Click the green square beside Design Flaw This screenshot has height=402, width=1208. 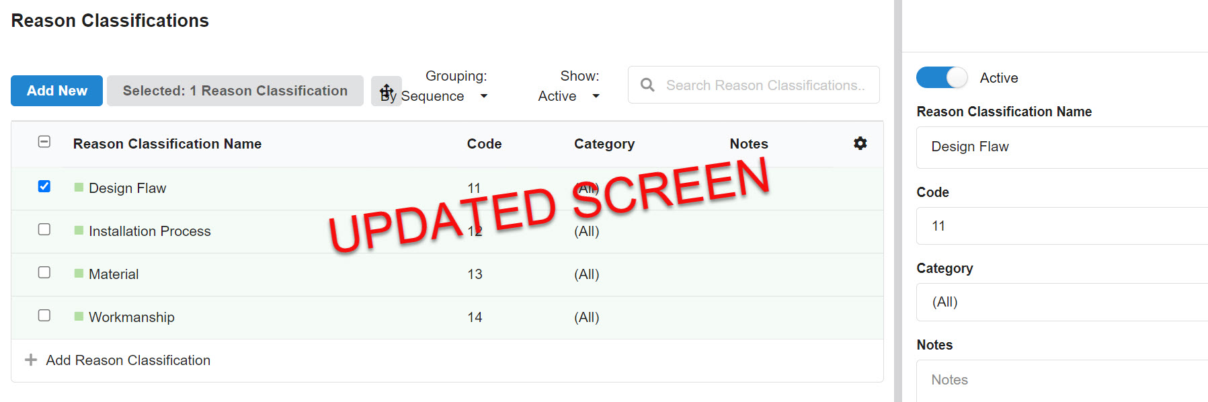[x=79, y=188]
